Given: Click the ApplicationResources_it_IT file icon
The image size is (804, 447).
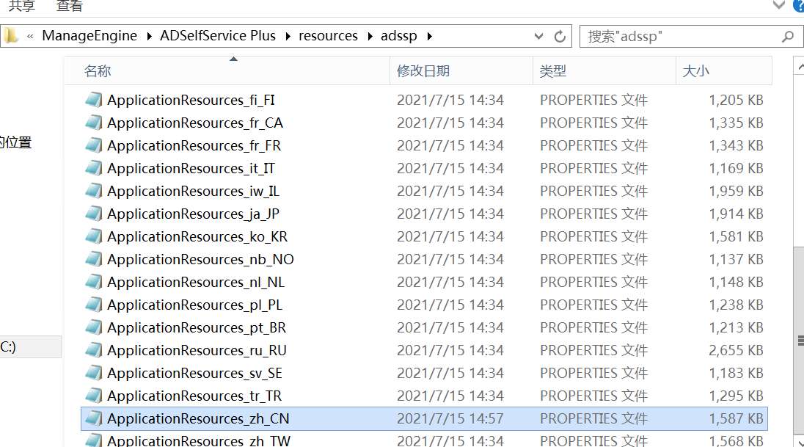Looking at the screenshot, I should [x=93, y=168].
